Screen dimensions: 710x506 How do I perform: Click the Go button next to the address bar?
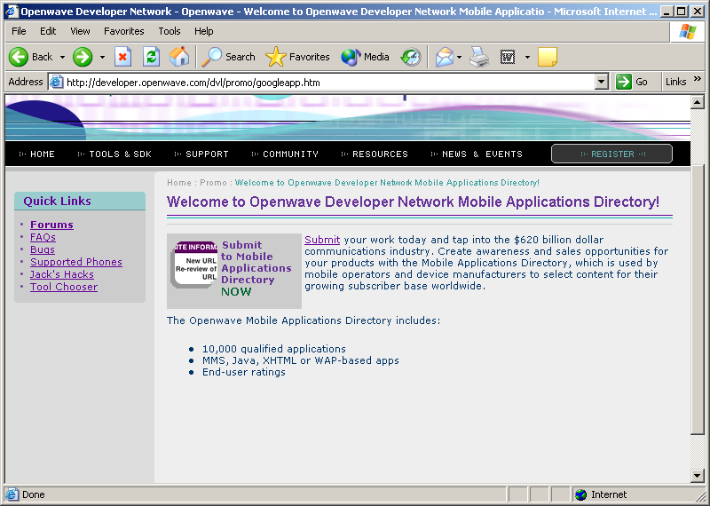[x=633, y=82]
